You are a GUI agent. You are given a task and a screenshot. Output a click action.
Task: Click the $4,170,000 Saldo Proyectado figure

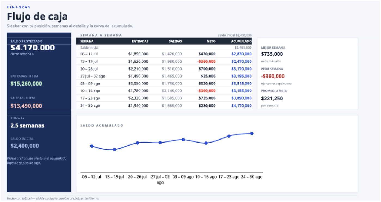pyautogui.click(x=33, y=48)
